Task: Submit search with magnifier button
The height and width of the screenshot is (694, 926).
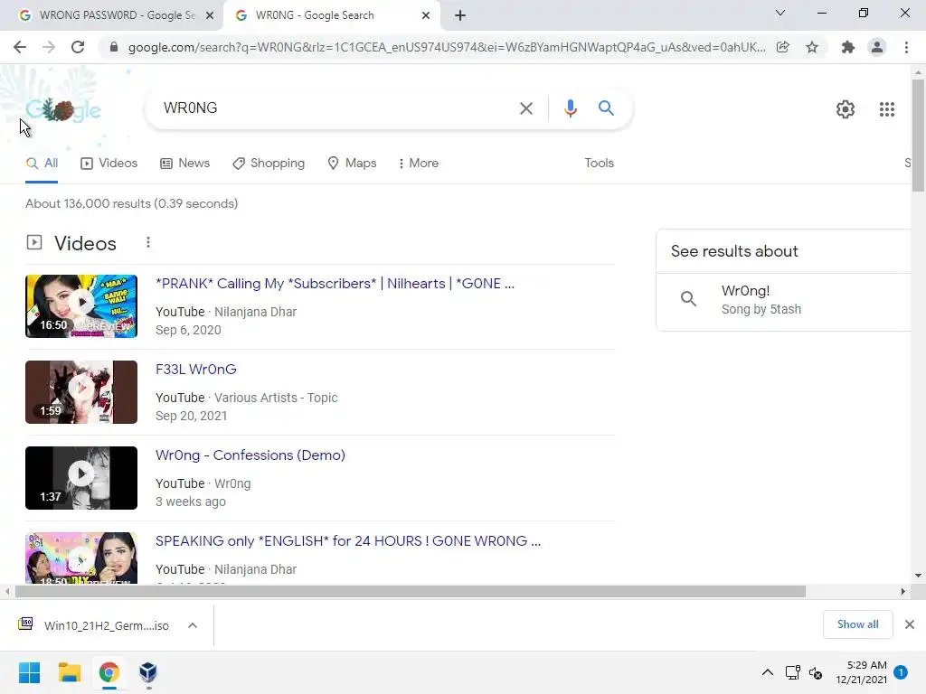Action: 606,108
